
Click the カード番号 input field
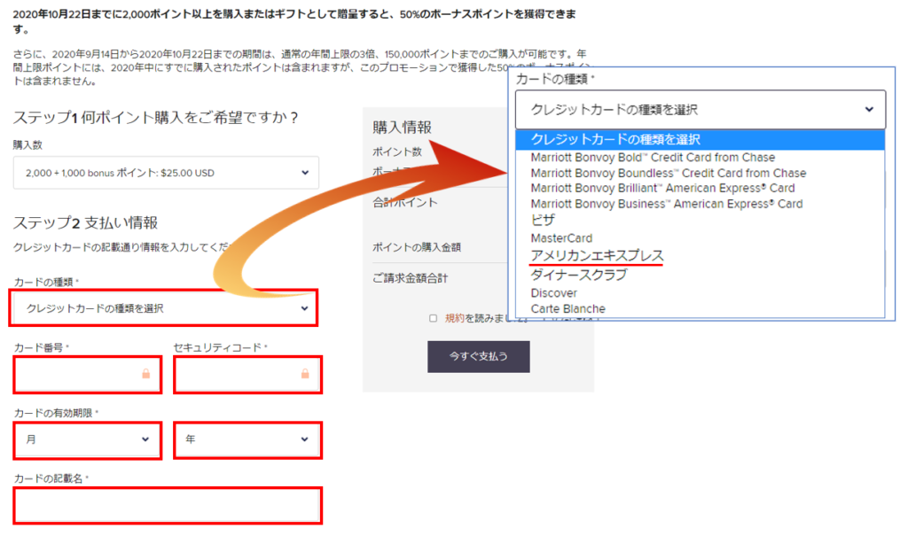(x=88, y=375)
